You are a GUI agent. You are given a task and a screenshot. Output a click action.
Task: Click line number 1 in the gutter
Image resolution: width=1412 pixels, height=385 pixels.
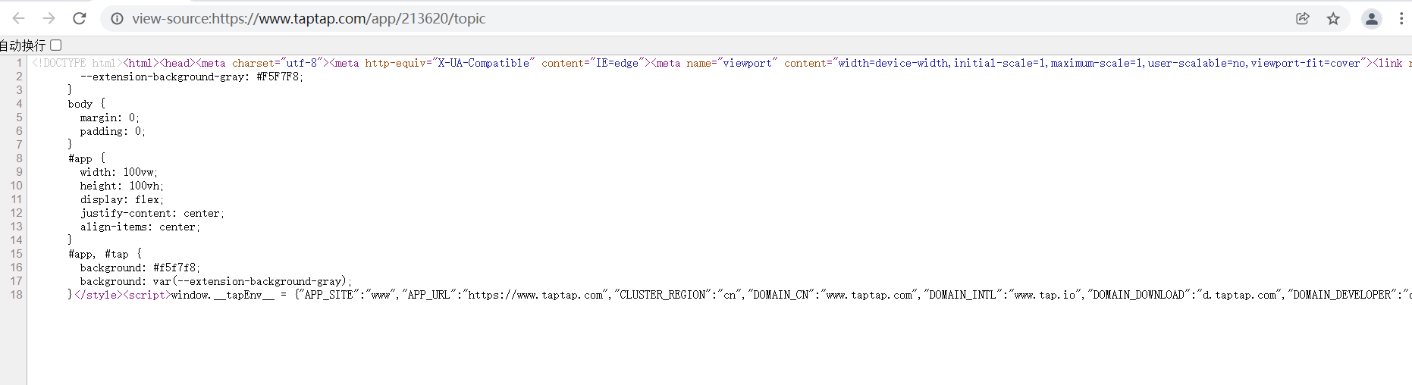click(x=19, y=63)
